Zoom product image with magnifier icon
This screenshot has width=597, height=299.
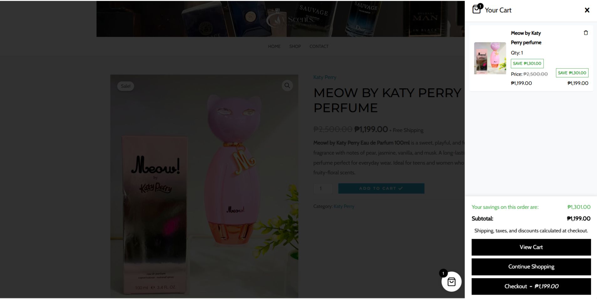pyautogui.click(x=287, y=86)
